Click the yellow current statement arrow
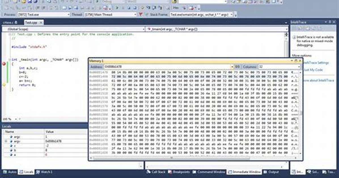Image resolution: width=339 pixels, height=178 pixels. [4, 85]
